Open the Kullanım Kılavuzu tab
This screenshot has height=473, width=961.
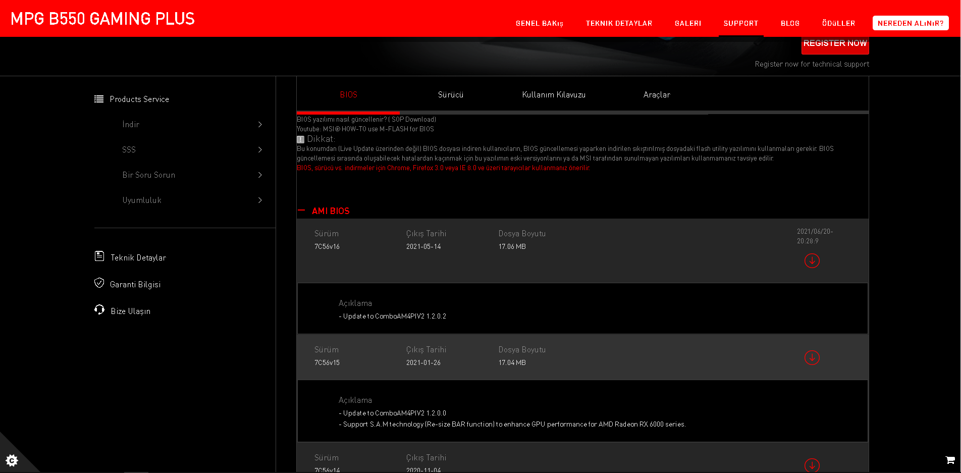tap(554, 95)
